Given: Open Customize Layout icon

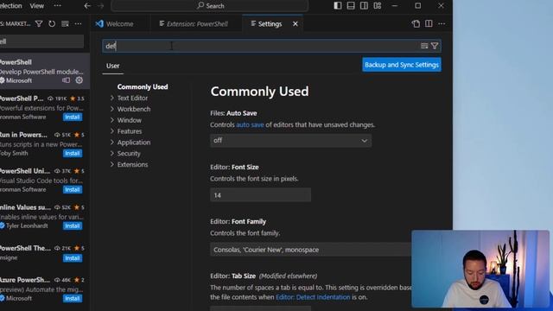Looking at the screenshot, I should click(x=378, y=6).
